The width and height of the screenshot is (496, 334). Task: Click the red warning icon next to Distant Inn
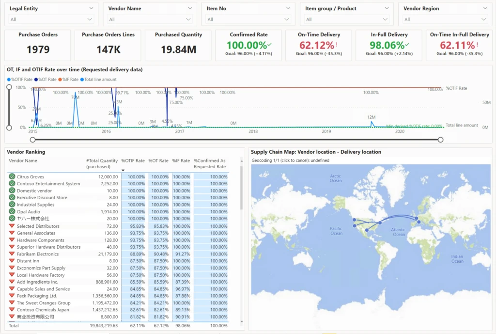pos(12,261)
